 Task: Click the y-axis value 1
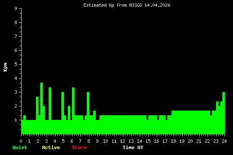pyautogui.click(x=16, y=120)
